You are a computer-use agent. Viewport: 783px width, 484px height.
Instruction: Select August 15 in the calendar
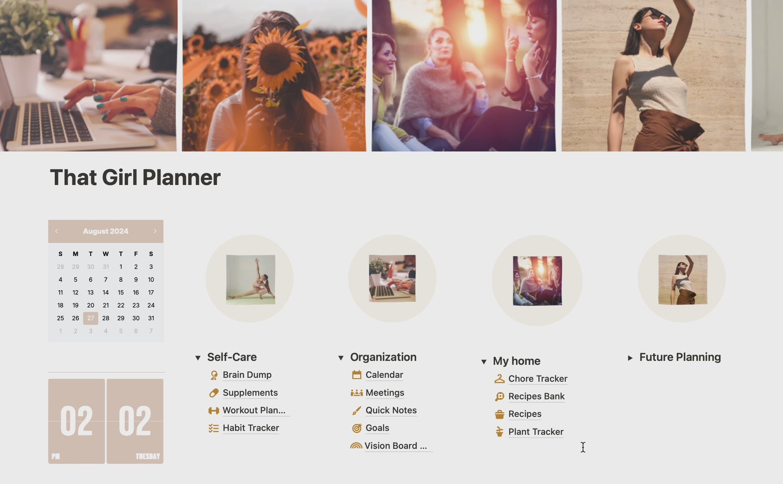(121, 292)
